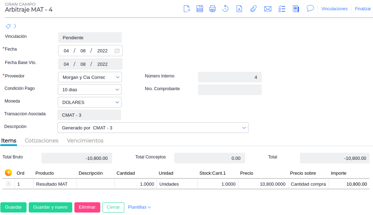Add new item with yellow plus button
The height and width of the screenshot is (215, 373).
[x=9, y=173]
